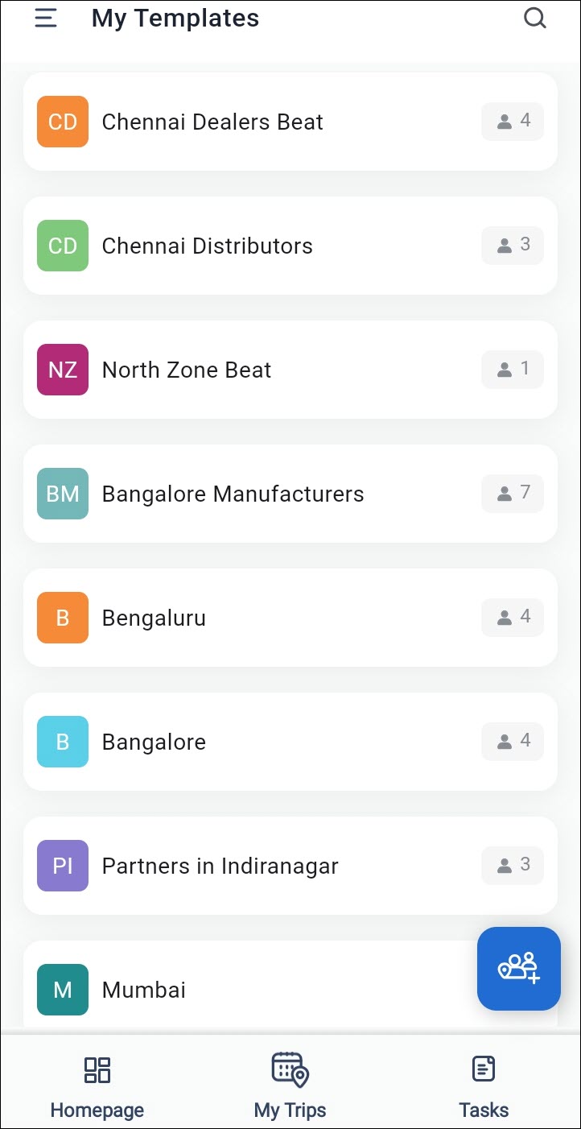Click the orange B avatar for Bengaluru

pyautogui.click(x=63, y=618)
